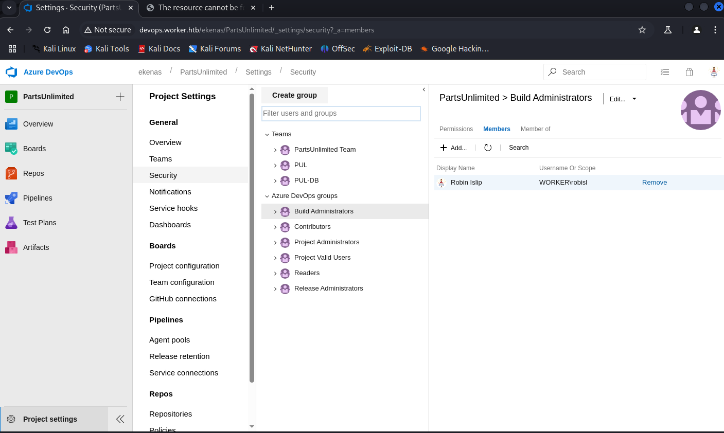Open the Artifacts hub
Viewport: 724px width, 433px height.
pos(36,247)
